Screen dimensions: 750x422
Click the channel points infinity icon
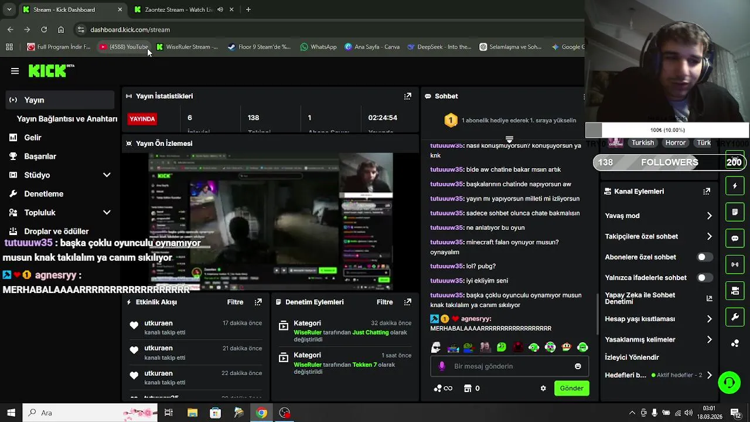pyautogui.click(x=443, y=388)
